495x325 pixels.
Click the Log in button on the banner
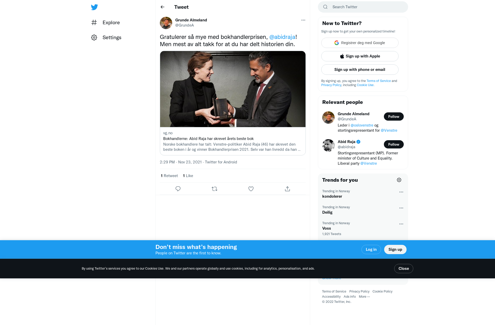[x=371, y=249]
